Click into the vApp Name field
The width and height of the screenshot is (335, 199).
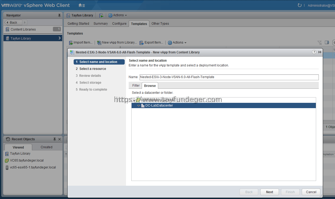[229, 77]
